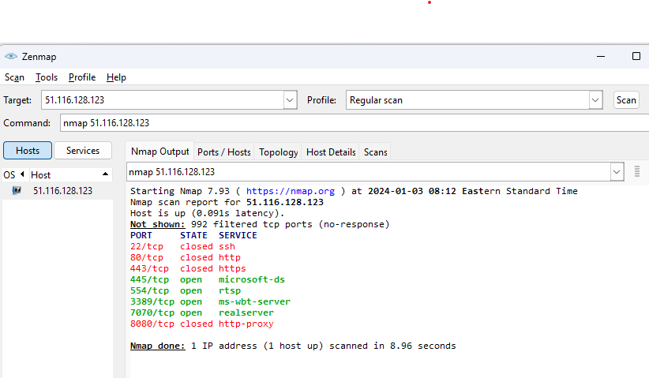Click the 22/tcp closed ssh line

182,246
